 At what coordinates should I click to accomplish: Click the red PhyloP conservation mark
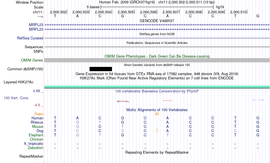(167, 101)
